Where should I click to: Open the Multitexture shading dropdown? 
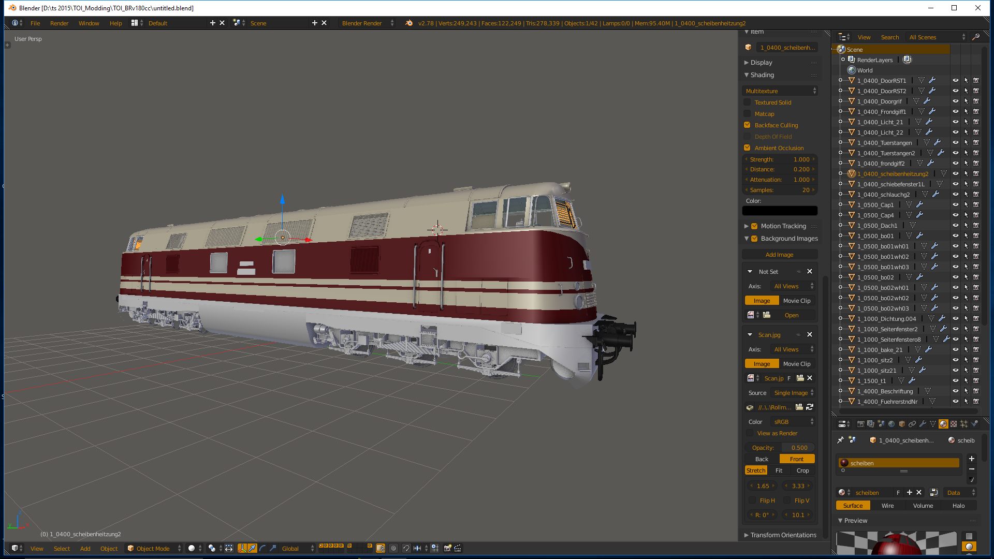[780, 91]
